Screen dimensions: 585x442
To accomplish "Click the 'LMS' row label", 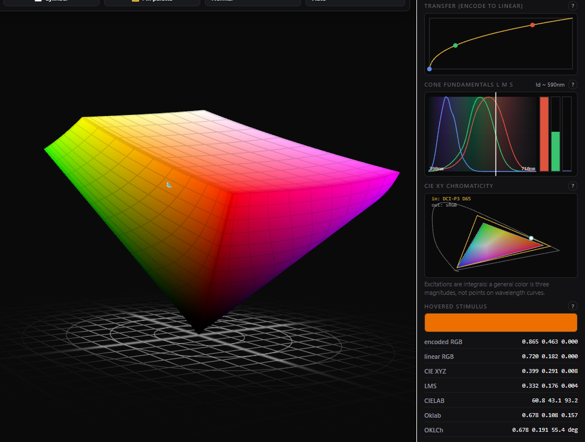I will [x=430, y=386].
